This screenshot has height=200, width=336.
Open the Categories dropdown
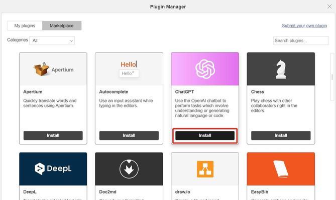(x=52, y=40)
